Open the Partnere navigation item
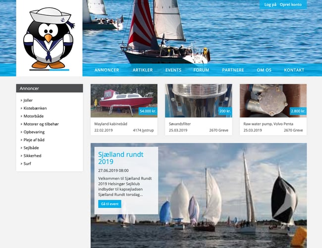The height and width of the screenshot is (248, 322). click(x=233, y=70)
